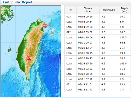Select the orange marker just right of the 021 marker
This screenshot has width=131, height=98.
pyautogui.click(x=50, y=25)
